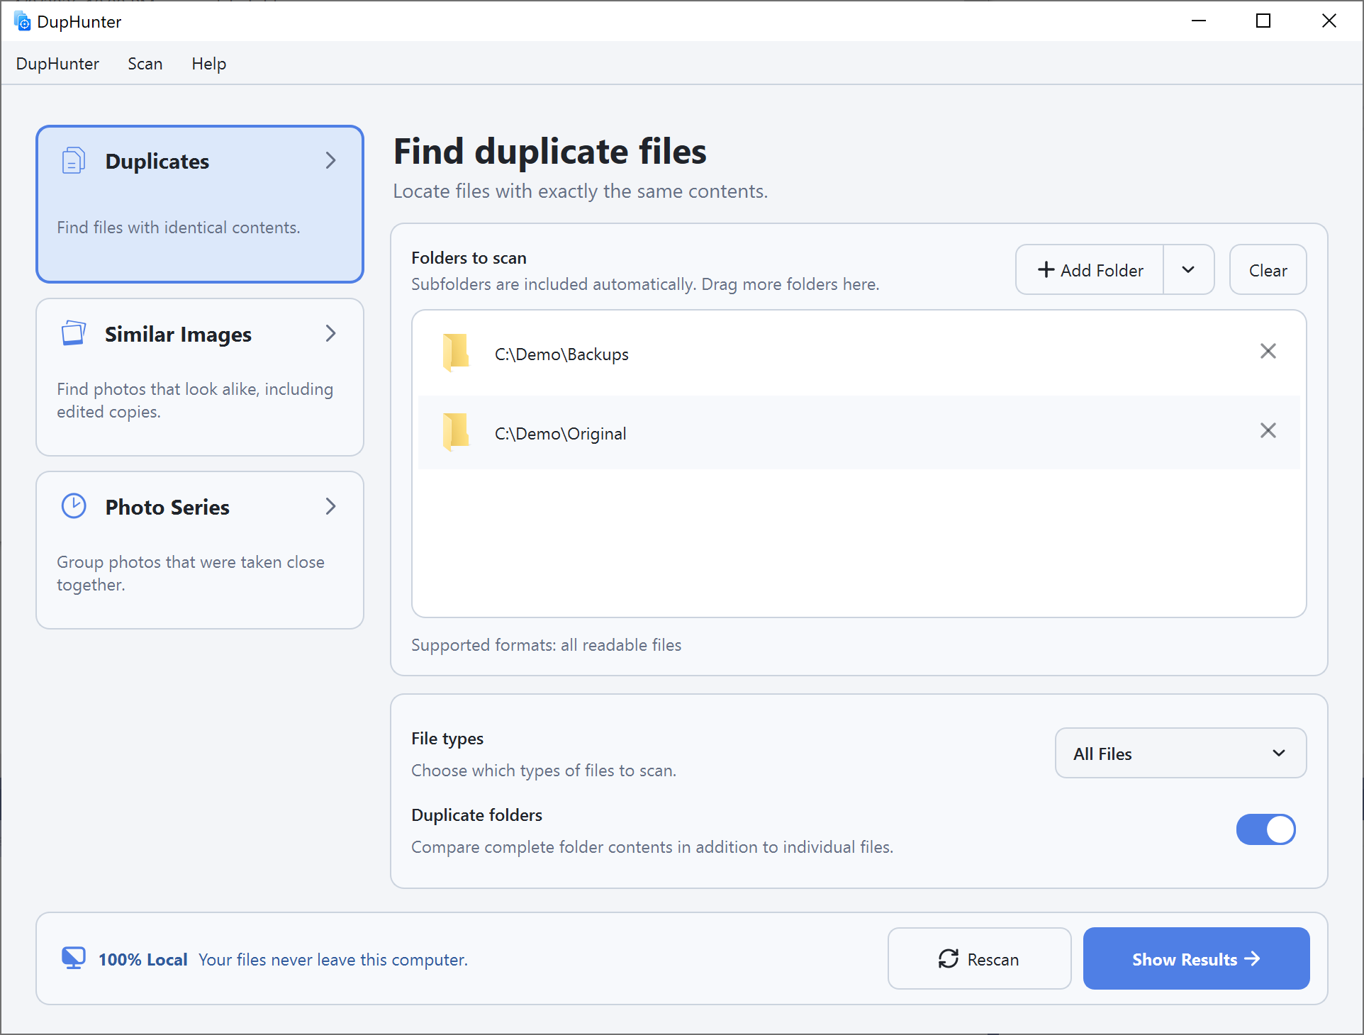Click the 'Duplicate folders' label
The height and width of the screenshot is (1035, 1364).
(x=476, y=815)
